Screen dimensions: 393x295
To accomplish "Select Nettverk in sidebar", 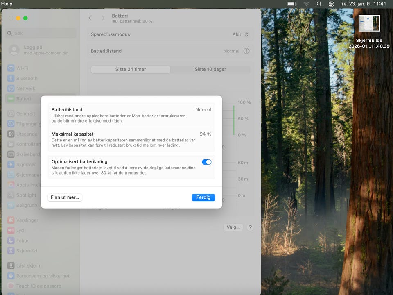I will click(41, 88).
